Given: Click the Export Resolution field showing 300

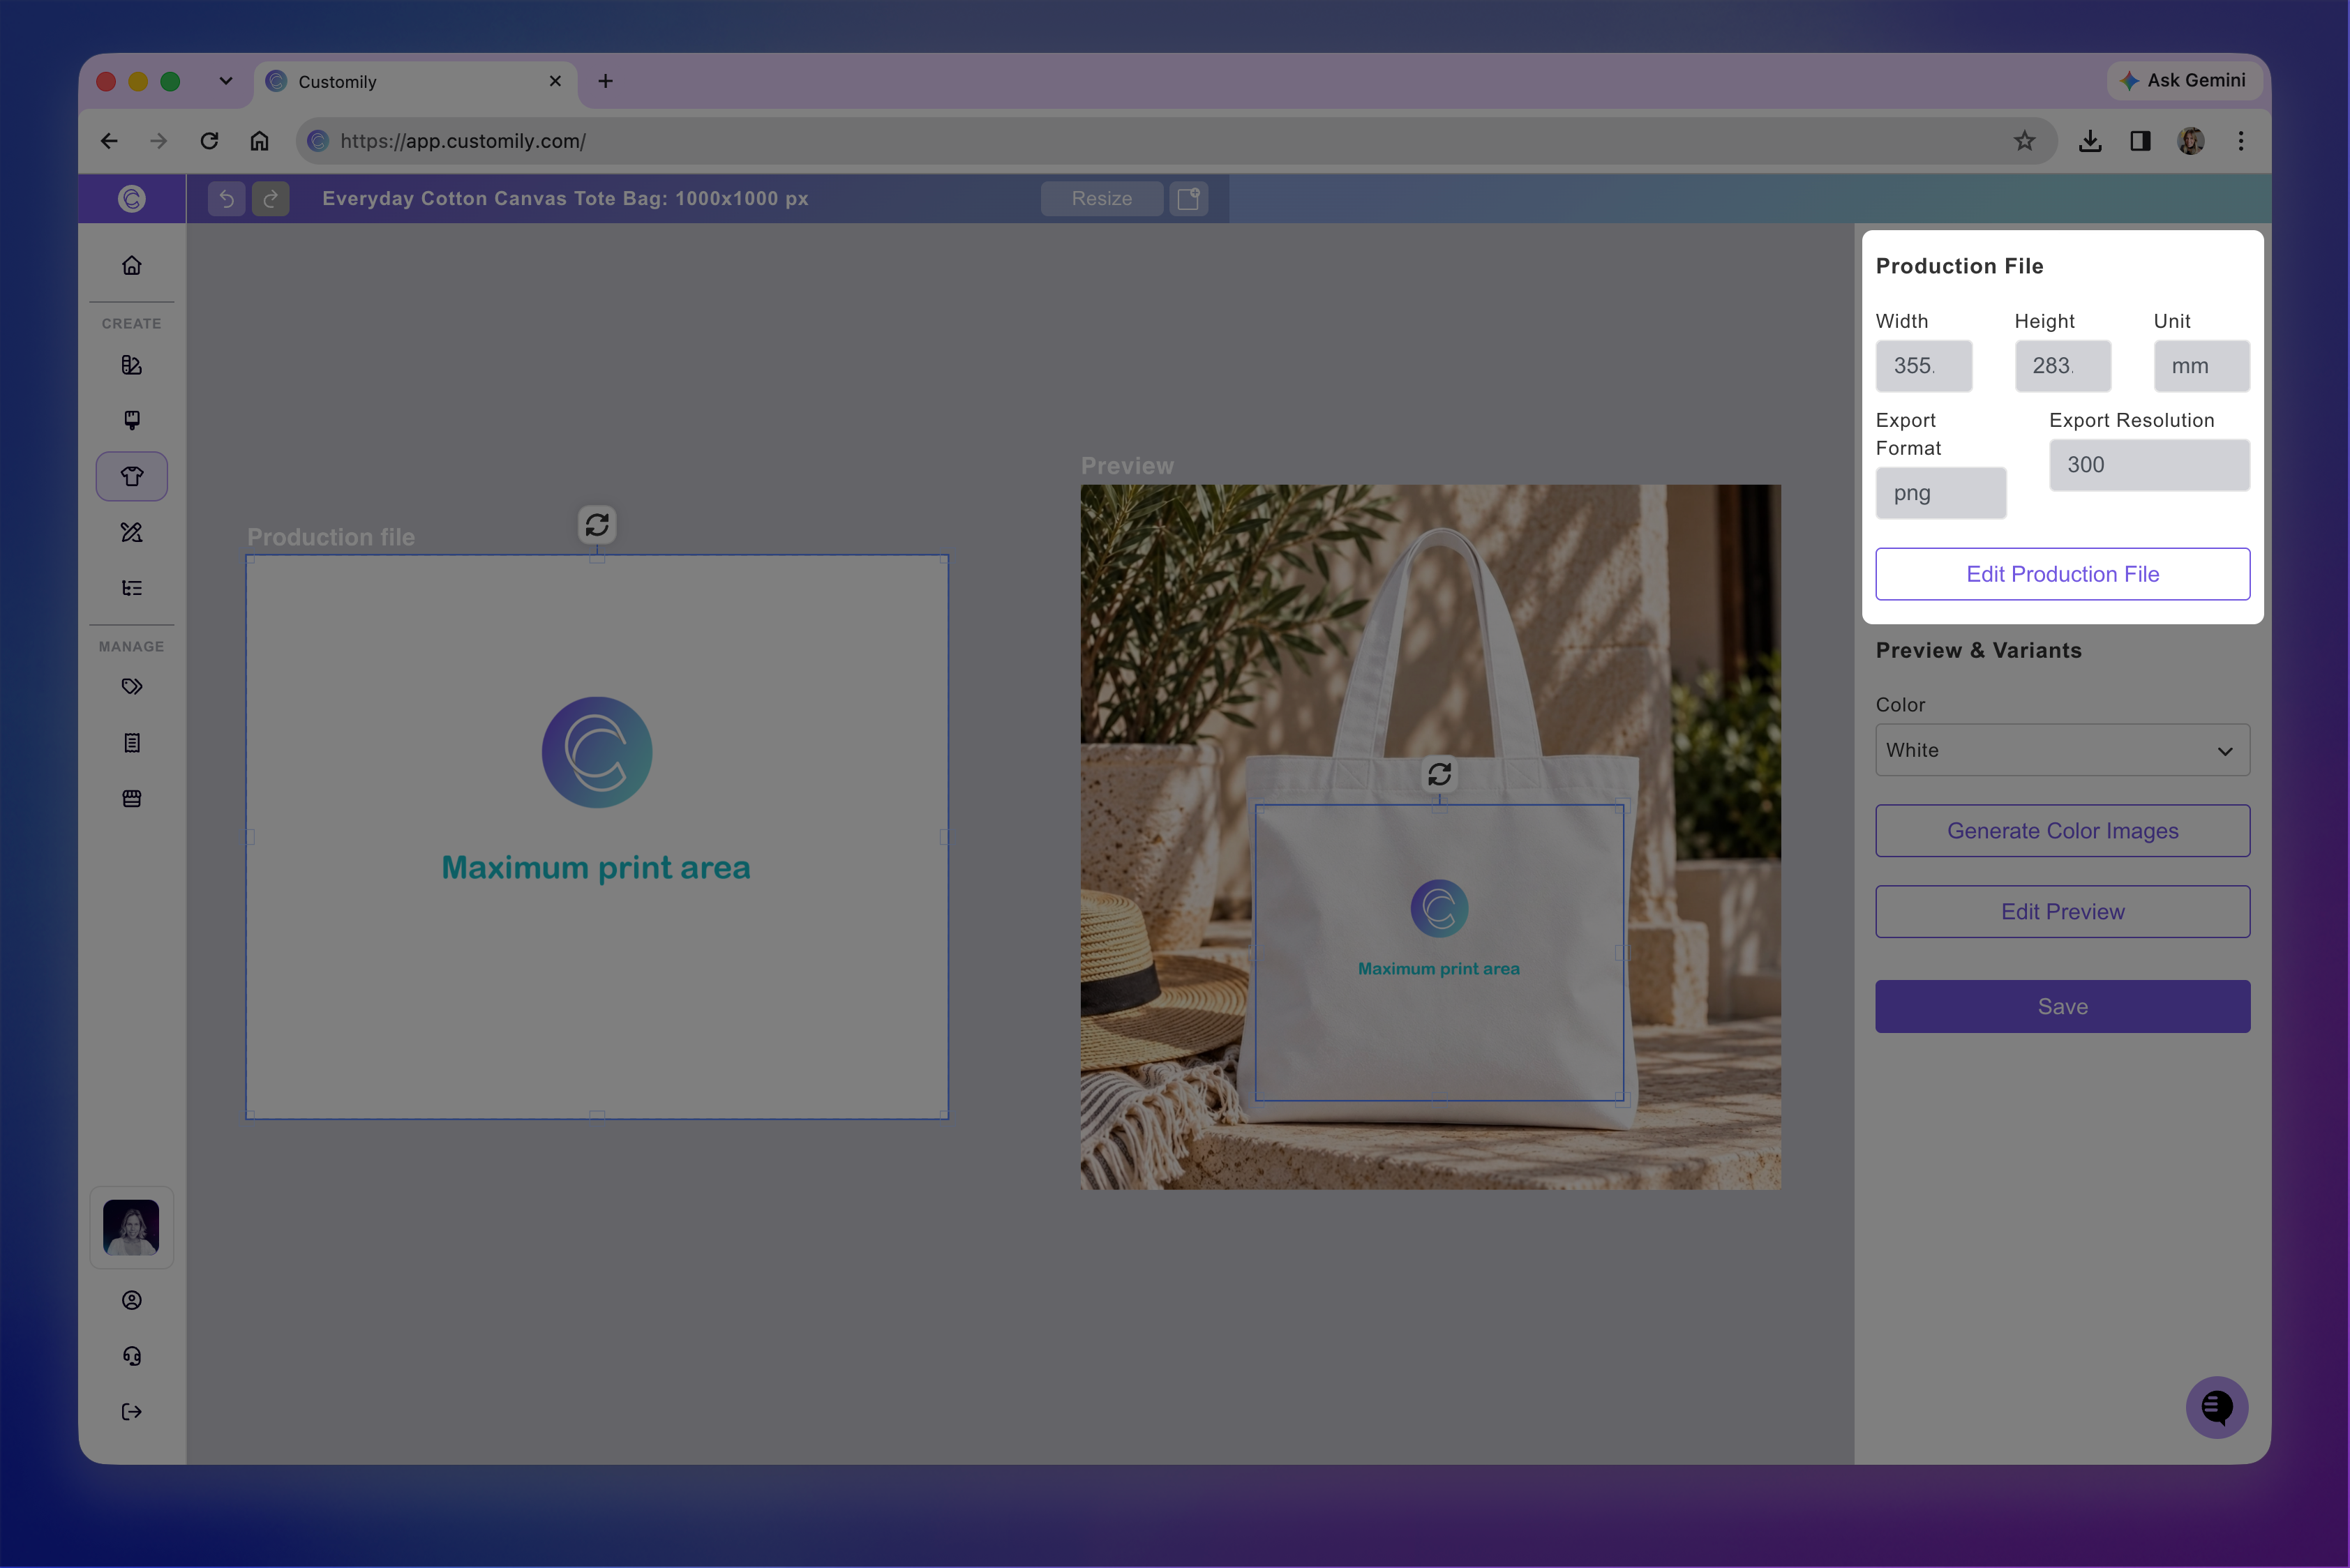Looking at the screenshot, I should (2150, 465).
